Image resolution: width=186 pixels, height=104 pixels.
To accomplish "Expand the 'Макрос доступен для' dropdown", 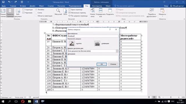I will click(x=117, y=51).
